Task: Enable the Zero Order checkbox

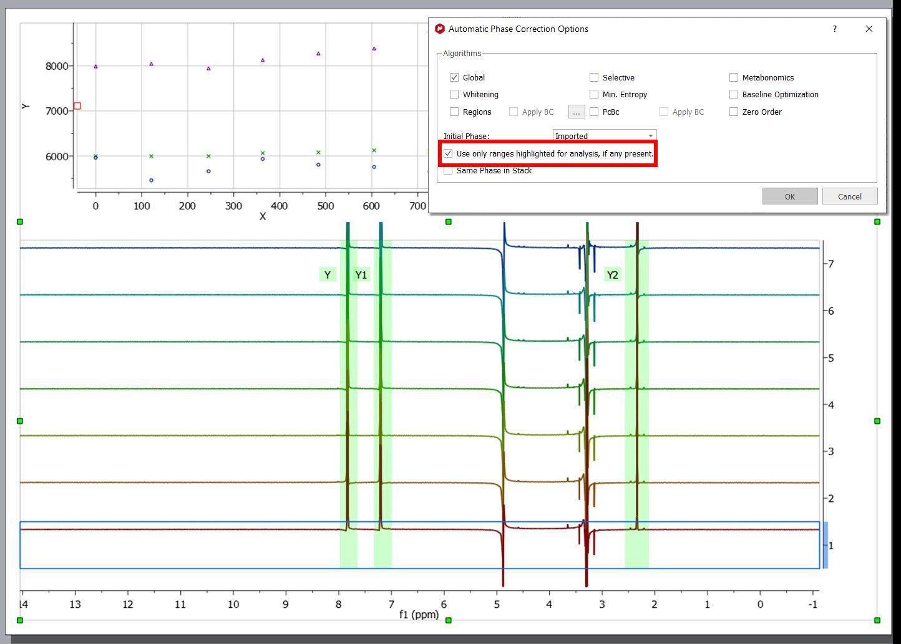Action: (x=734, y=112)
